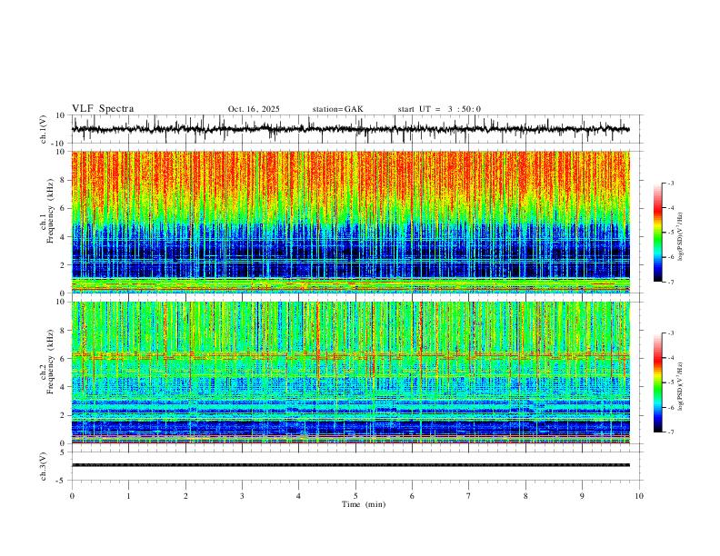Click the ch.2 spectrogram panel
Viewport: 720px width, 556px height.
(x=350, y=372)
